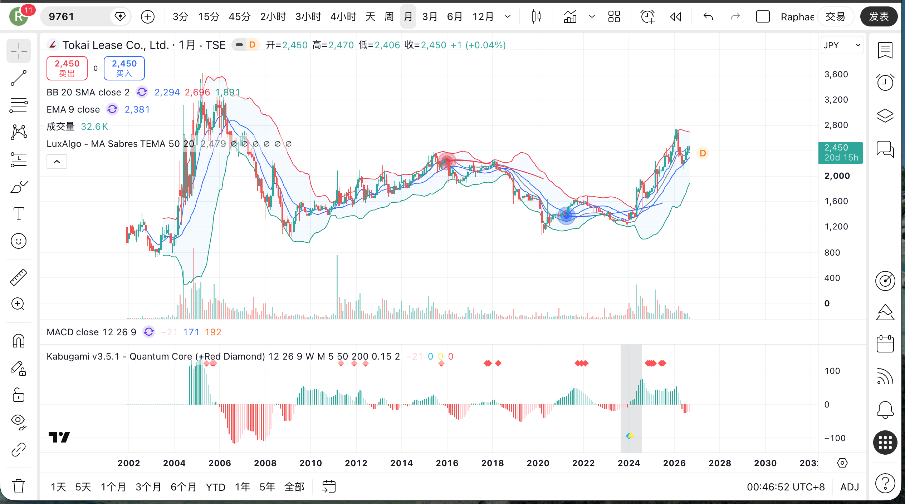905x504 pixels.
Task: Open the object tree layers panel
Action: [x=885, y=115]
